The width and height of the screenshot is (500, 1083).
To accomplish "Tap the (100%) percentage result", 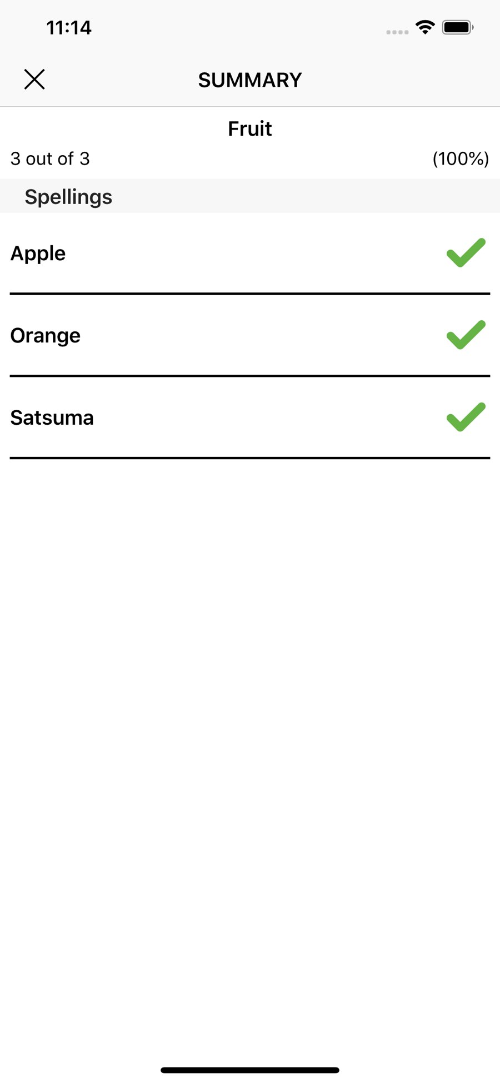I will pos(461,159).
